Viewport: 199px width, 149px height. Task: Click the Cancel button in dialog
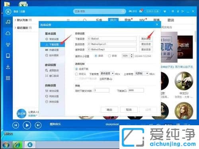coord(129,110)
